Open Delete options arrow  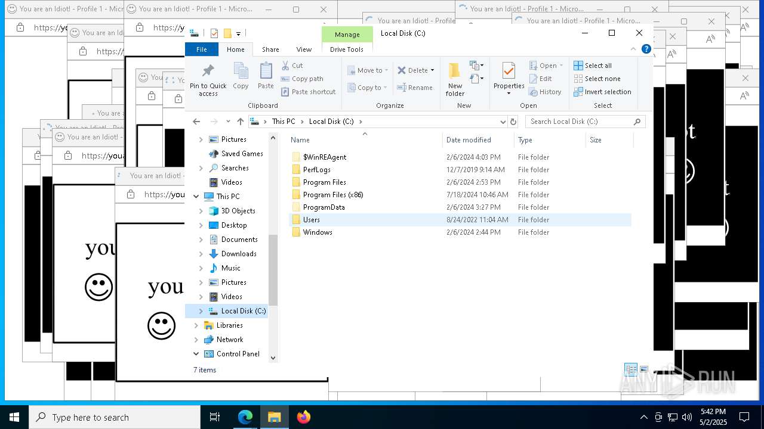click(x=432, y=70)
